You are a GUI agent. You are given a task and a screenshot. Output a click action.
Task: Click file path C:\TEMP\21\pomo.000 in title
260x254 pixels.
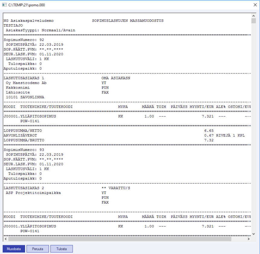coord(27,5)
